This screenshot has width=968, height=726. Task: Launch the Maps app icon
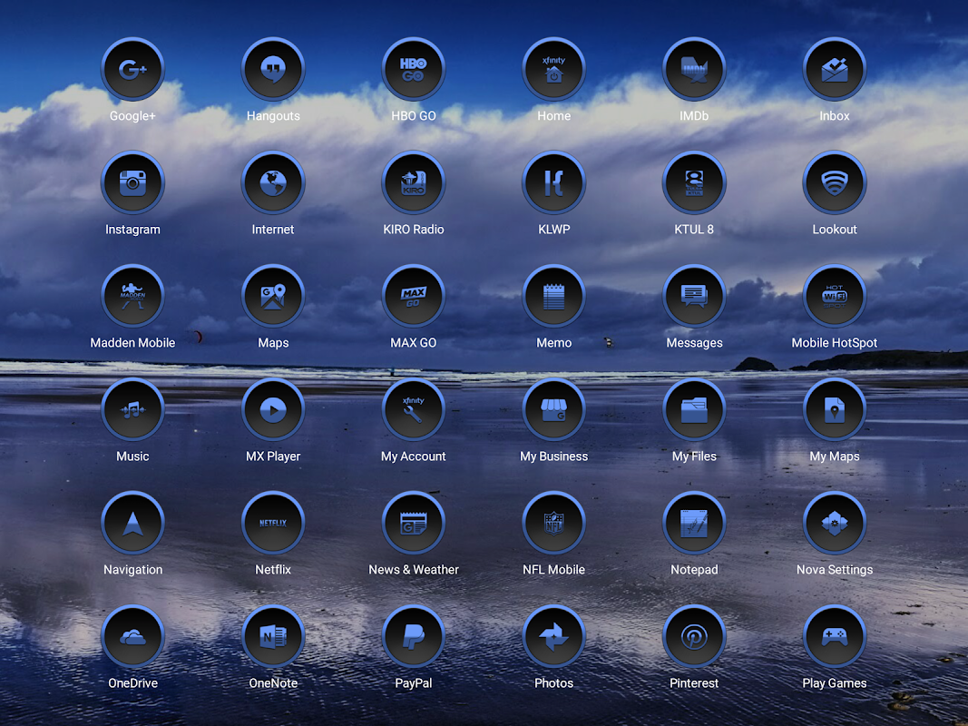coord(273,297)
